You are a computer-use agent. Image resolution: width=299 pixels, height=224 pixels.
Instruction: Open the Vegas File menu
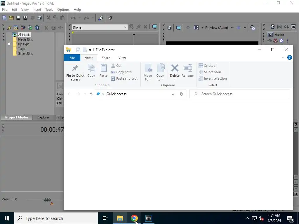pyautogui.click(x=5, y=10)
